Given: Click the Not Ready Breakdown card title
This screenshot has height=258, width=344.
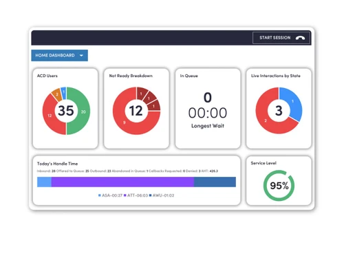Looking at the screenshot, I should (x=131, y=76).
